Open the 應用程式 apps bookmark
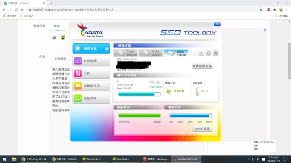The width and height of the screenshot is (291, 163). coord(9,16)
